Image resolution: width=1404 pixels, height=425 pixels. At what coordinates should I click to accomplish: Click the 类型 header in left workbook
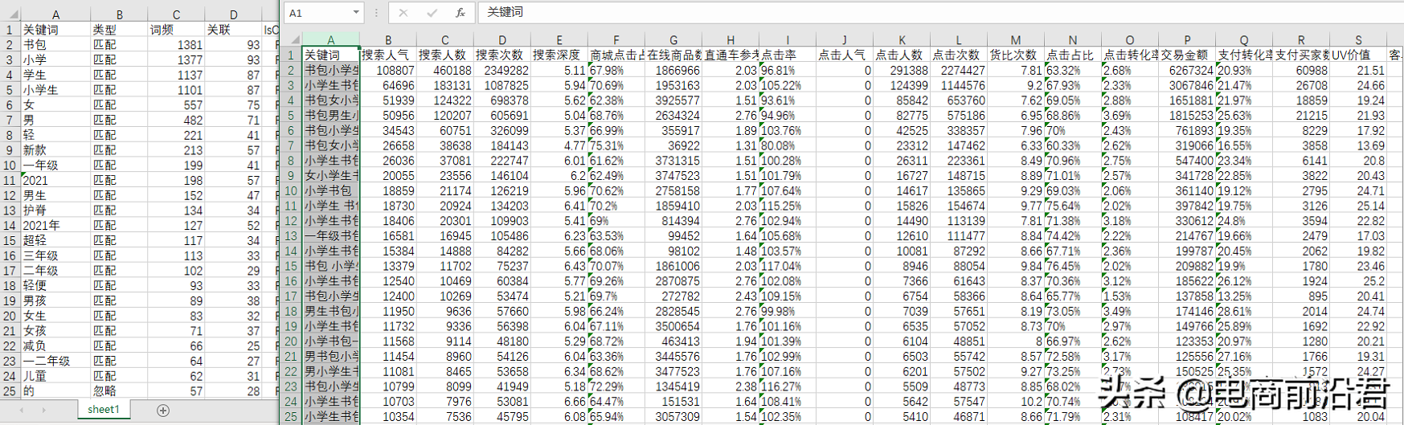pyautogui.click(x=119, y=30)
